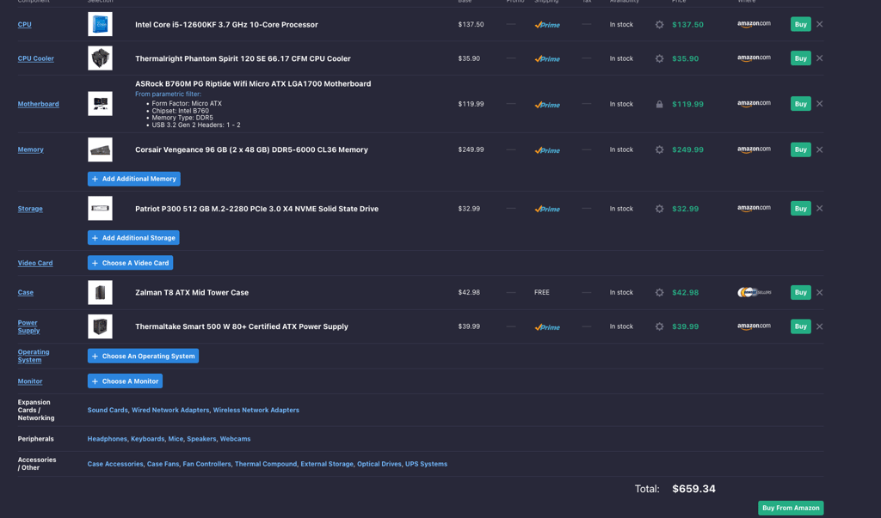Buy the Thermaltake Smart 500 W supply
The height and width of the screenshot is (518, 881).
pos(801,326)
